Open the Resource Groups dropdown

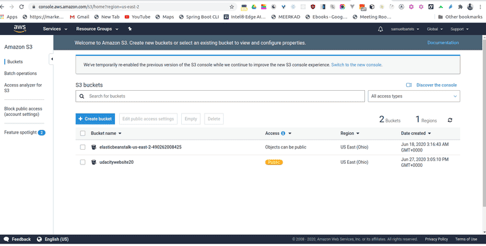click(x=97, y=29)
